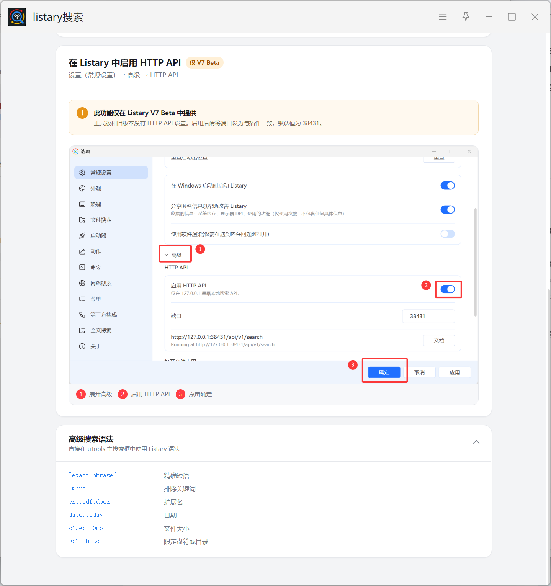Viewport: 551px width, 586px height.
Task: Select the "exact phrase" syntax example
Action: (92, 475)
